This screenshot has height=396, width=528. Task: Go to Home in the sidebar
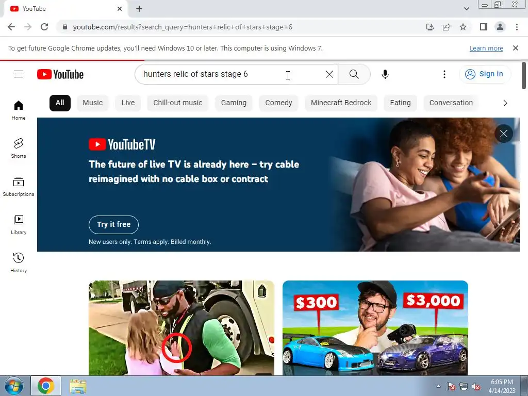pos(19,110)
